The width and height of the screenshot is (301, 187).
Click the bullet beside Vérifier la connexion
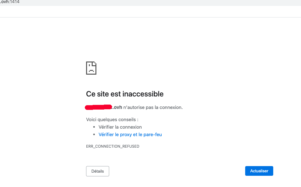pyautogui.click(x=94, y=127)
